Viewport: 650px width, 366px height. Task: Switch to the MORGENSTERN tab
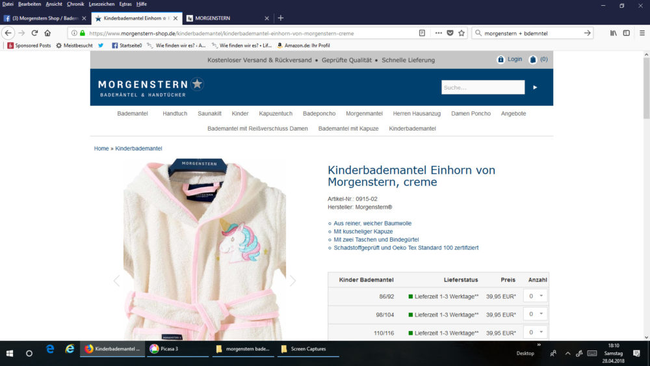click(x=226, y=18)
